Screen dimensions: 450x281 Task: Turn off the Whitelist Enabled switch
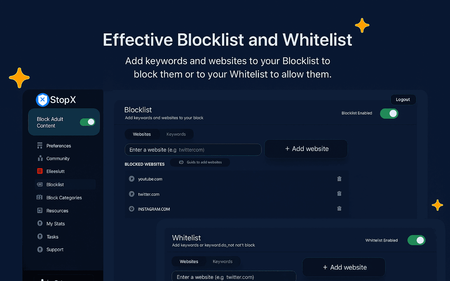click(417, 240)
